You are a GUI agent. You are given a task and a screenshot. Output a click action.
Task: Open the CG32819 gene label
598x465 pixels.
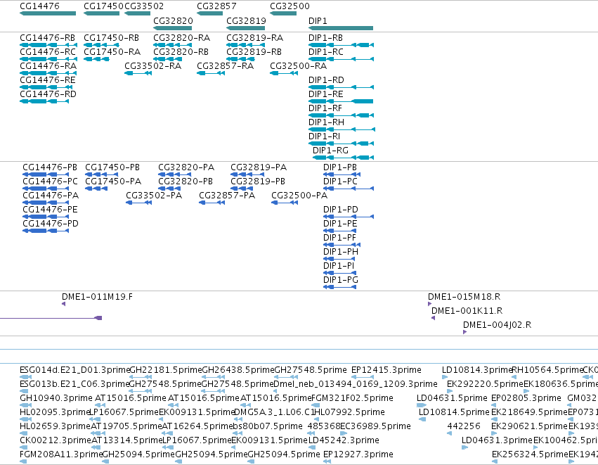[246, 20]
